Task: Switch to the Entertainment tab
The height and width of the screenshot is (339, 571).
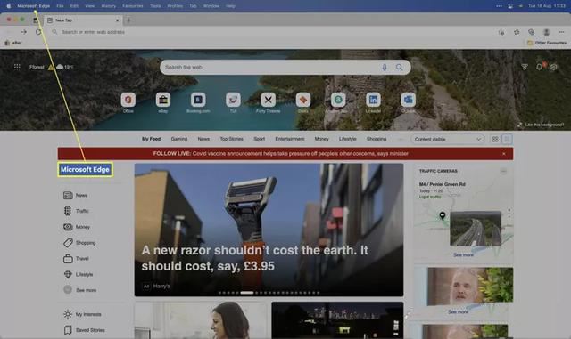Action: click(290, 139)
